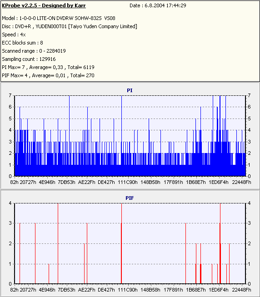Image resolution: width=260 pixels, height=297 pixels.
Task: Click the PI chart title
Action: [x=130, y=90]
